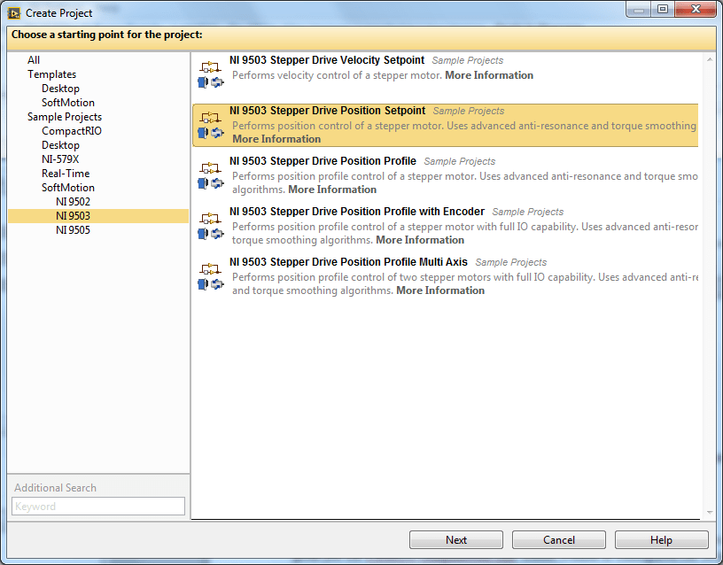Click the Velocity Setpoint project icon
The image size is (723, 565).
[211, 74]
